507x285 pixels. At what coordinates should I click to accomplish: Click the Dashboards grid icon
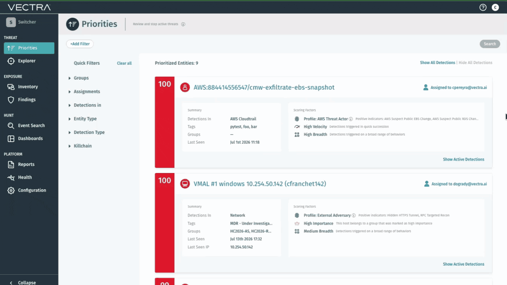(11, 139)
